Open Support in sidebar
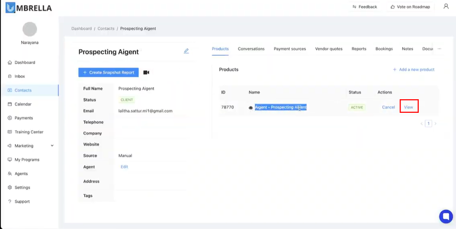Image resolution: width=456 pixels, height=229 pixels. coord(22,201)
